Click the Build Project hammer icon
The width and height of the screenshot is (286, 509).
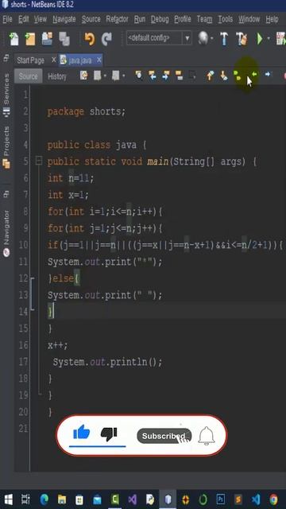(224, 39)
